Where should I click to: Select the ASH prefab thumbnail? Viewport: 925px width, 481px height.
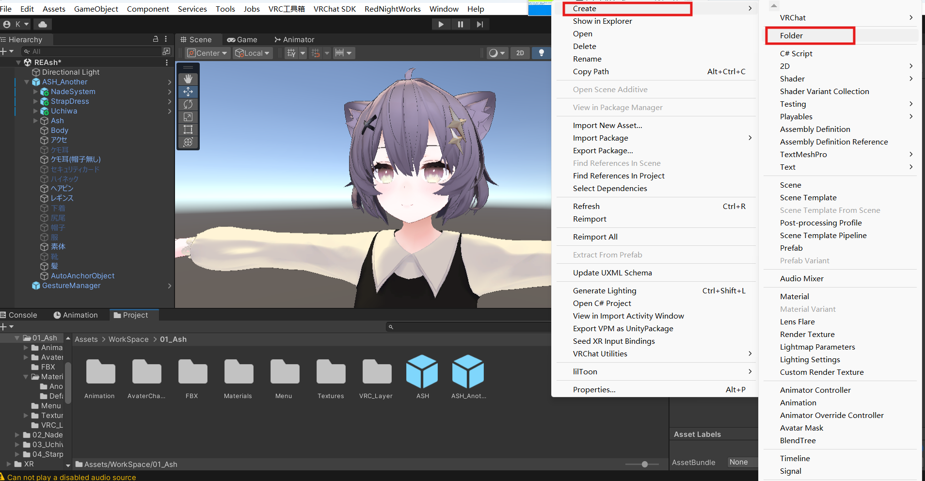[x=422, y=372]
